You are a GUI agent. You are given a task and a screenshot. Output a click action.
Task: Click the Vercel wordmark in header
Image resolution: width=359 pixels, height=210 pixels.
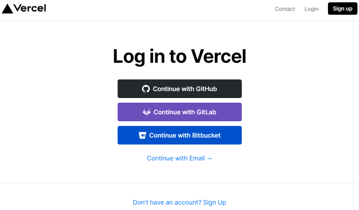(30, 8)
